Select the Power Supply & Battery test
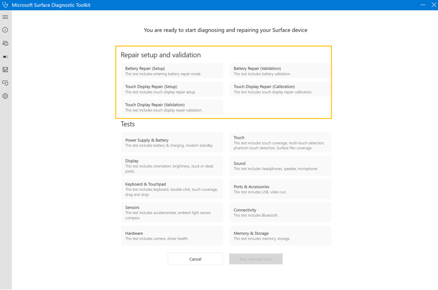This screenshot has width=438, height=290. (x=172, y=142)
